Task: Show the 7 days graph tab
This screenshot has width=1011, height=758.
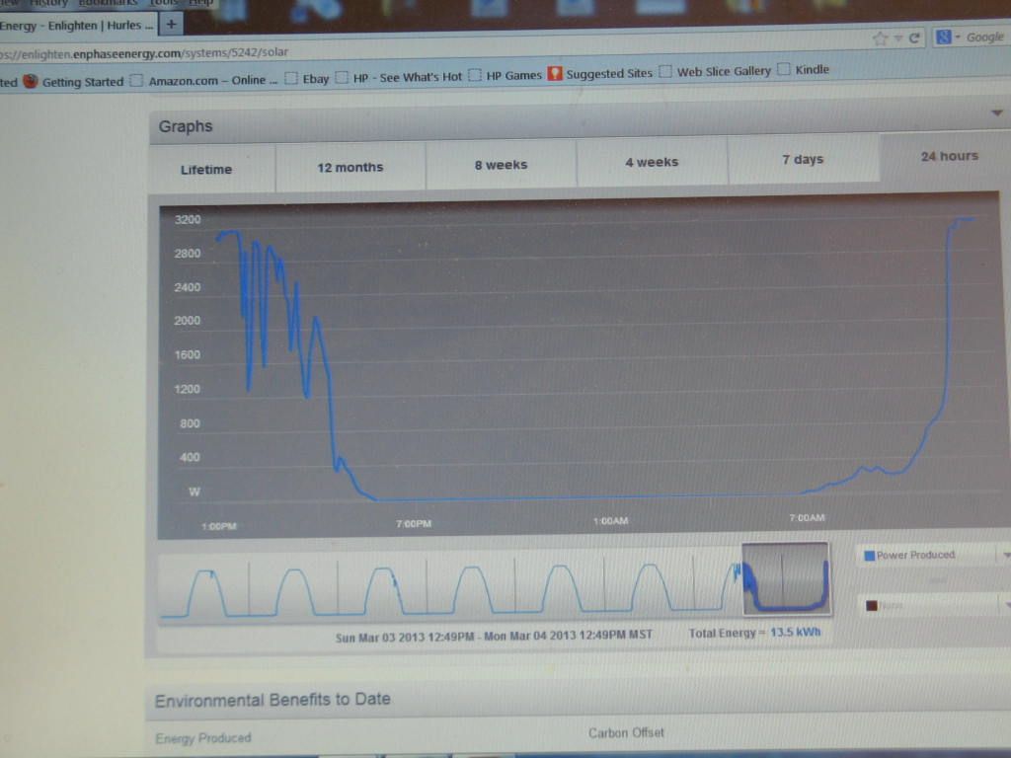Action: pyautogui.click(x=802, y=160)
